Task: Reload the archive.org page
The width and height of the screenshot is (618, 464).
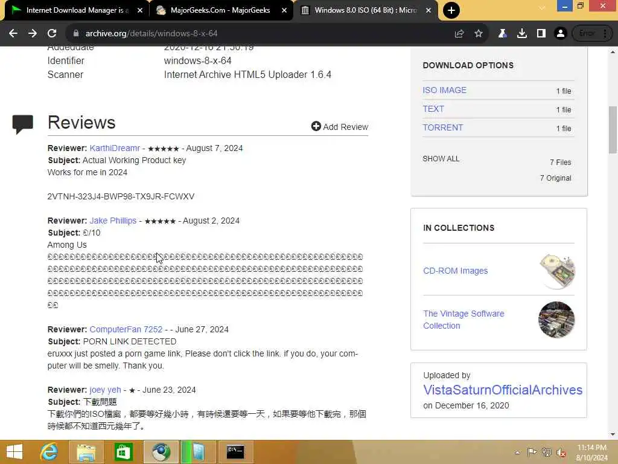Action: 52,34
